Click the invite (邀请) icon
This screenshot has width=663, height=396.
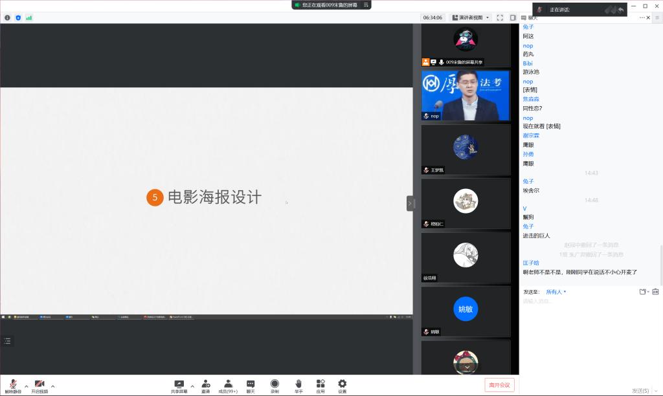(205, 386)
